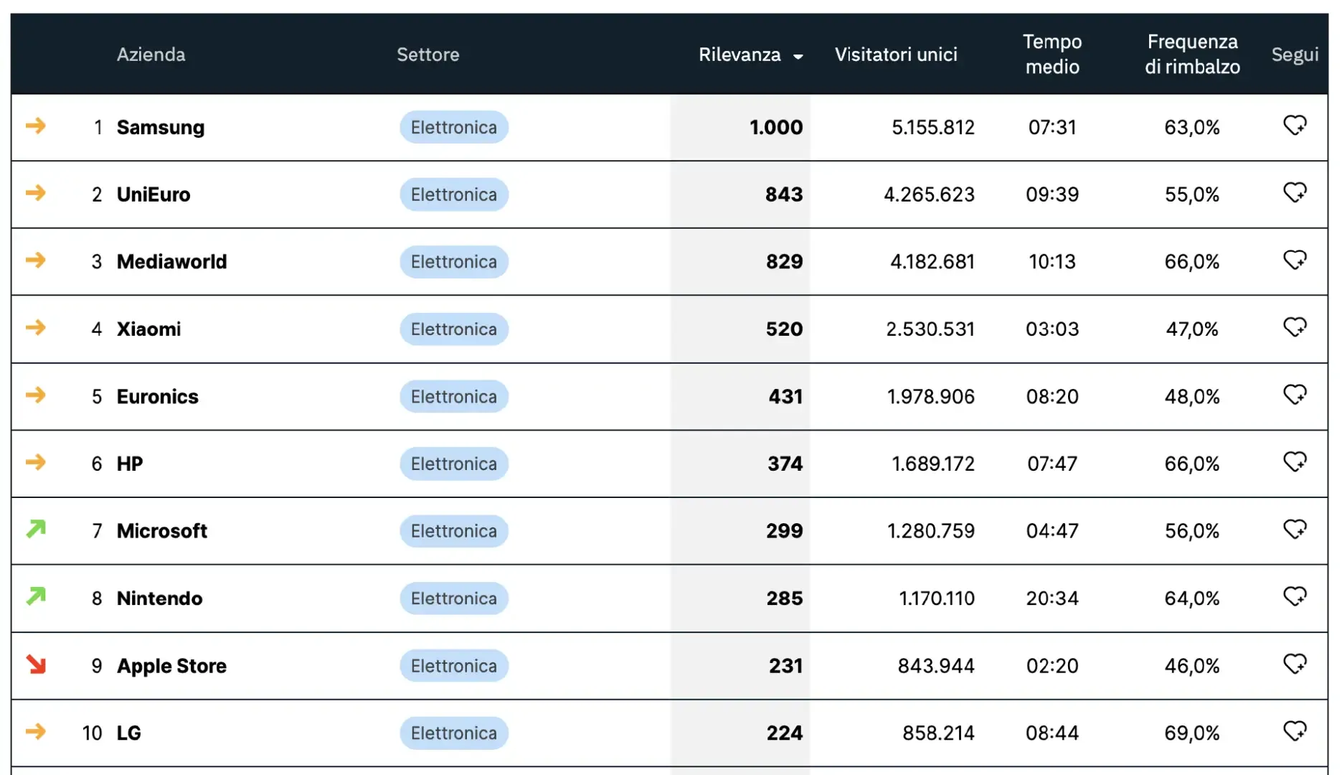Follow Samsung with the heart icon

point(1295,126)
